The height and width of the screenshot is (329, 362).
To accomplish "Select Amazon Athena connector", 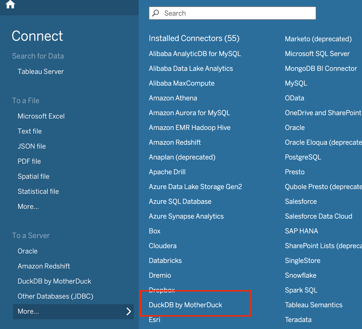I will coord(173,98).
